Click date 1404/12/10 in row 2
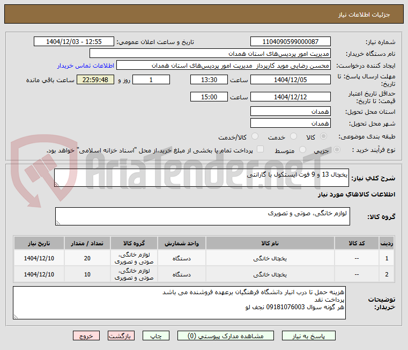 39,274
